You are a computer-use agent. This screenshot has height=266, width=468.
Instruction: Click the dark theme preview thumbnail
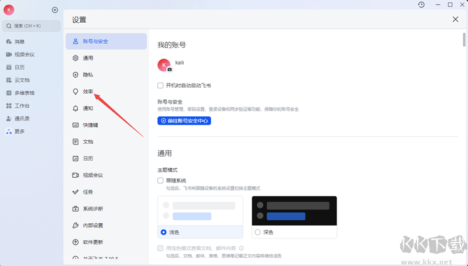click(294, 210)
